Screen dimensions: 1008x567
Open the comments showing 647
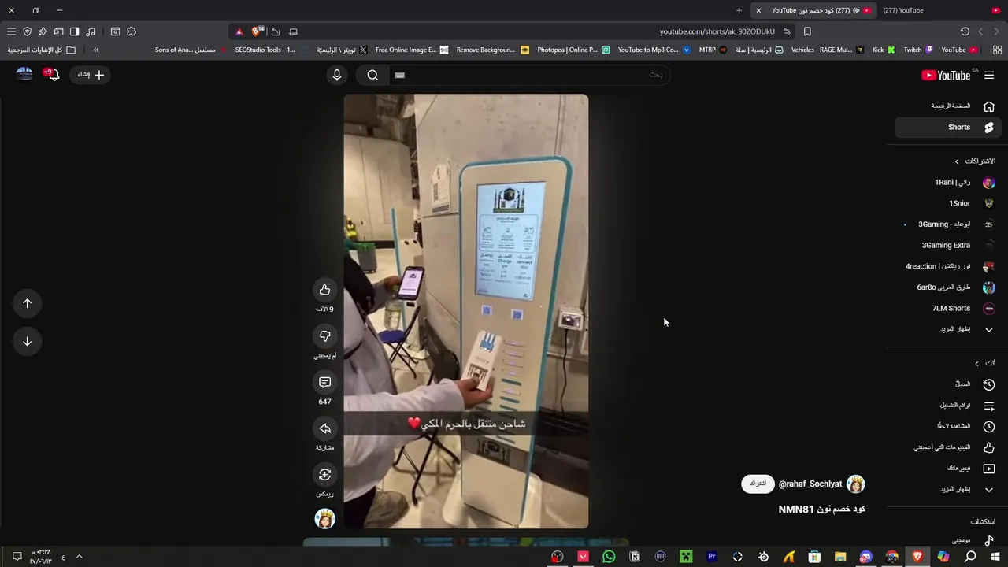324,383
